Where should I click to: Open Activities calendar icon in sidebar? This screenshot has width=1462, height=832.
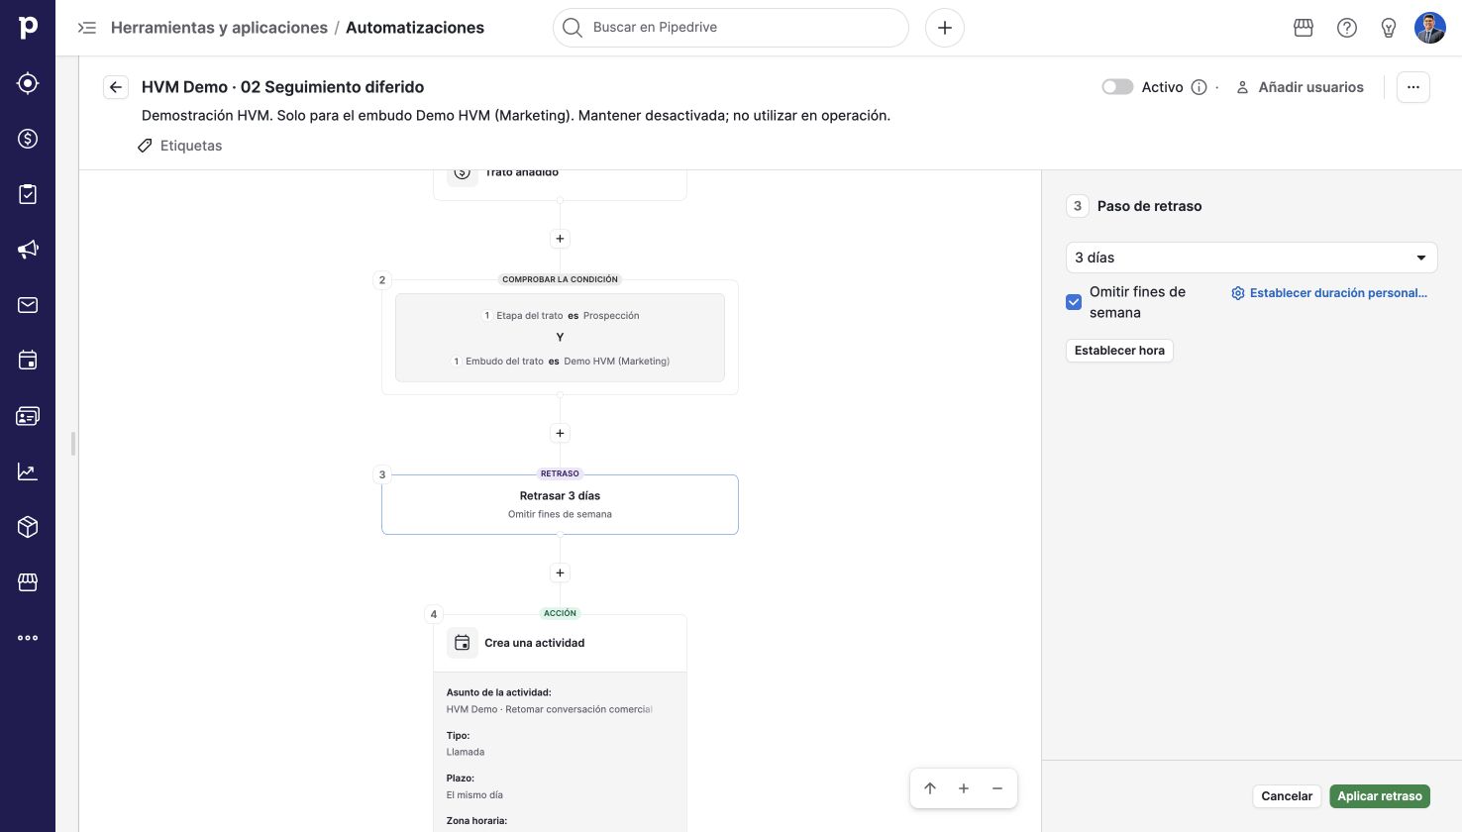point(28,361)
